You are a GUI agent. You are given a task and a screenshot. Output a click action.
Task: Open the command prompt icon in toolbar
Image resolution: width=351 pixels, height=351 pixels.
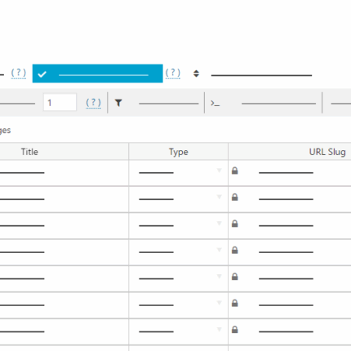click(x=215, y=104)
